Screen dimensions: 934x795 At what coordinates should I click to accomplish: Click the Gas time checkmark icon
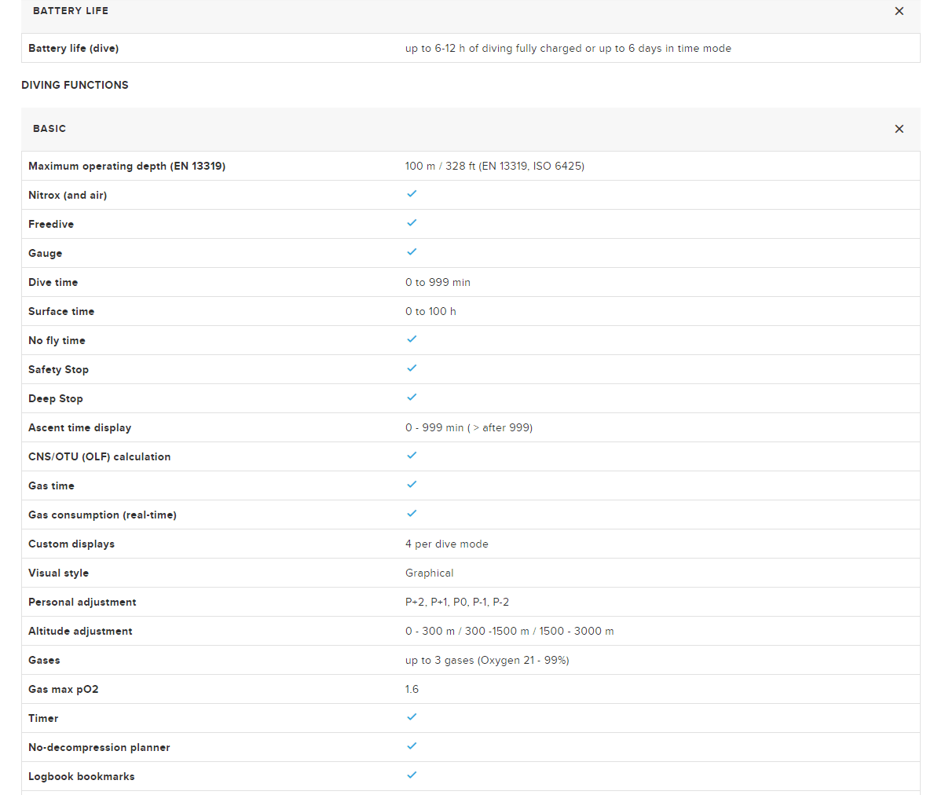pos(412,485)
